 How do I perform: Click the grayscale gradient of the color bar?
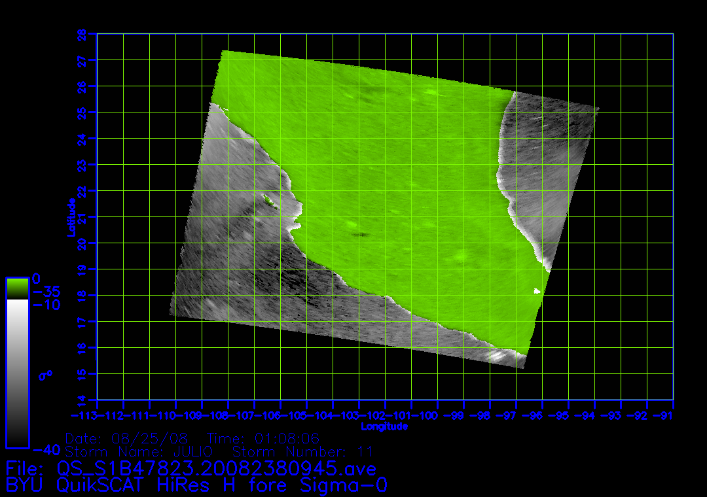tap(17, 373)
